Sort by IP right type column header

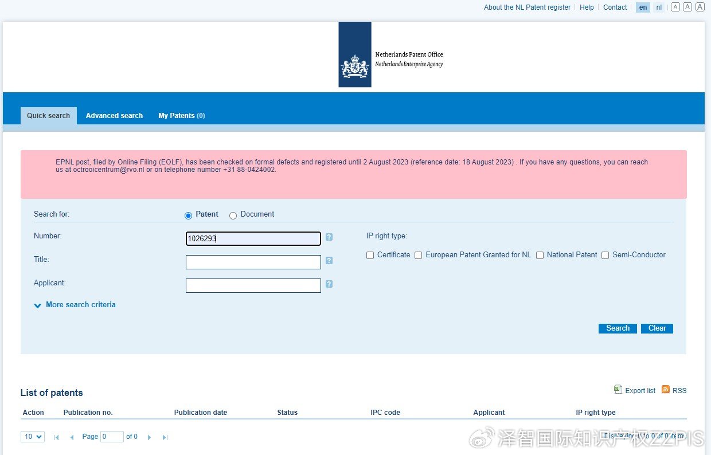click(596, 413)
